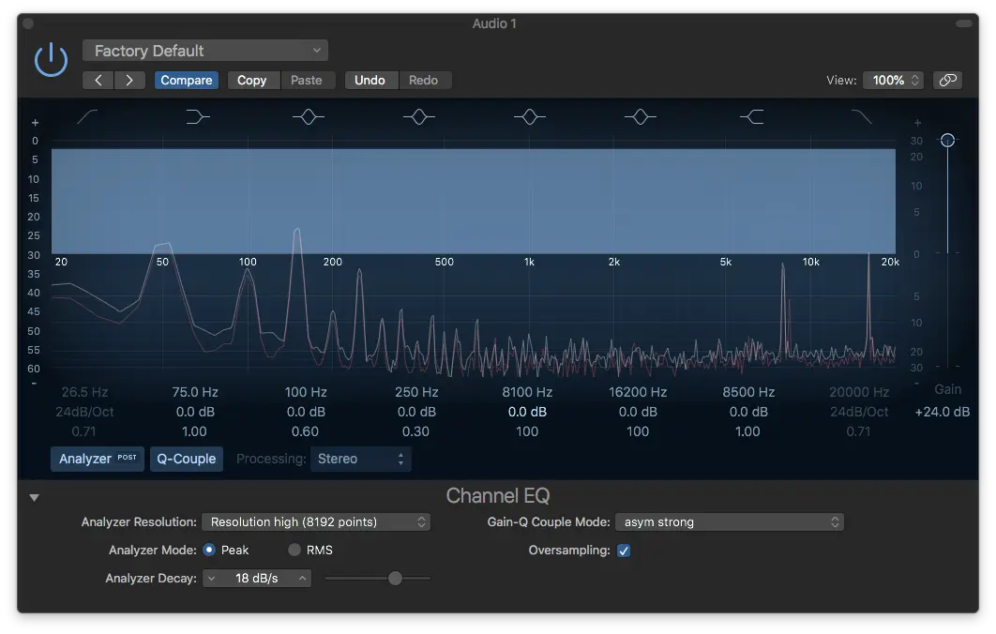The width and height of the screenshot is (996, 634).
Task: Uncheck the Oversampling checkbox
Action: (624, 551)
